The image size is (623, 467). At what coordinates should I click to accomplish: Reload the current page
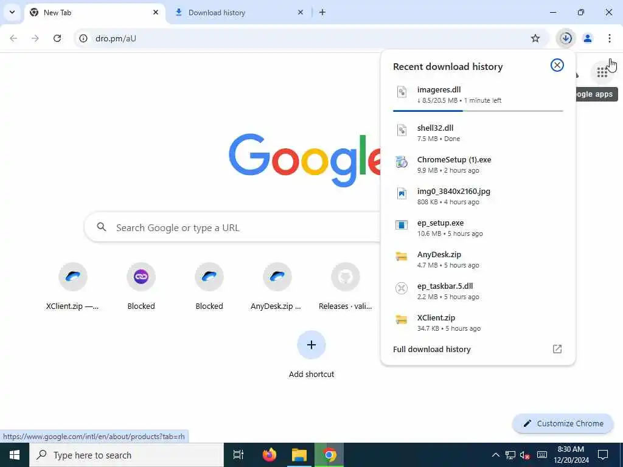(x=57, y=38)
